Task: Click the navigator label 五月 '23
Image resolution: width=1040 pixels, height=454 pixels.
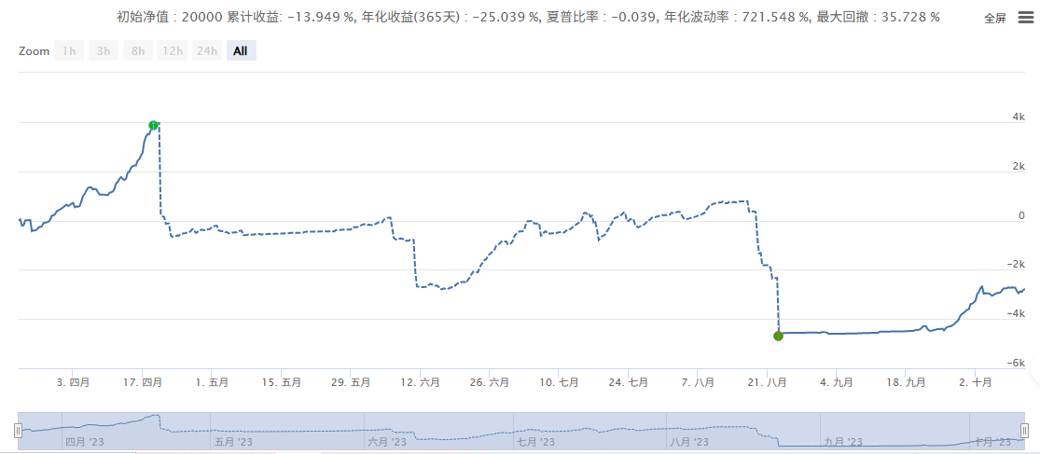Action: point(233,442)
